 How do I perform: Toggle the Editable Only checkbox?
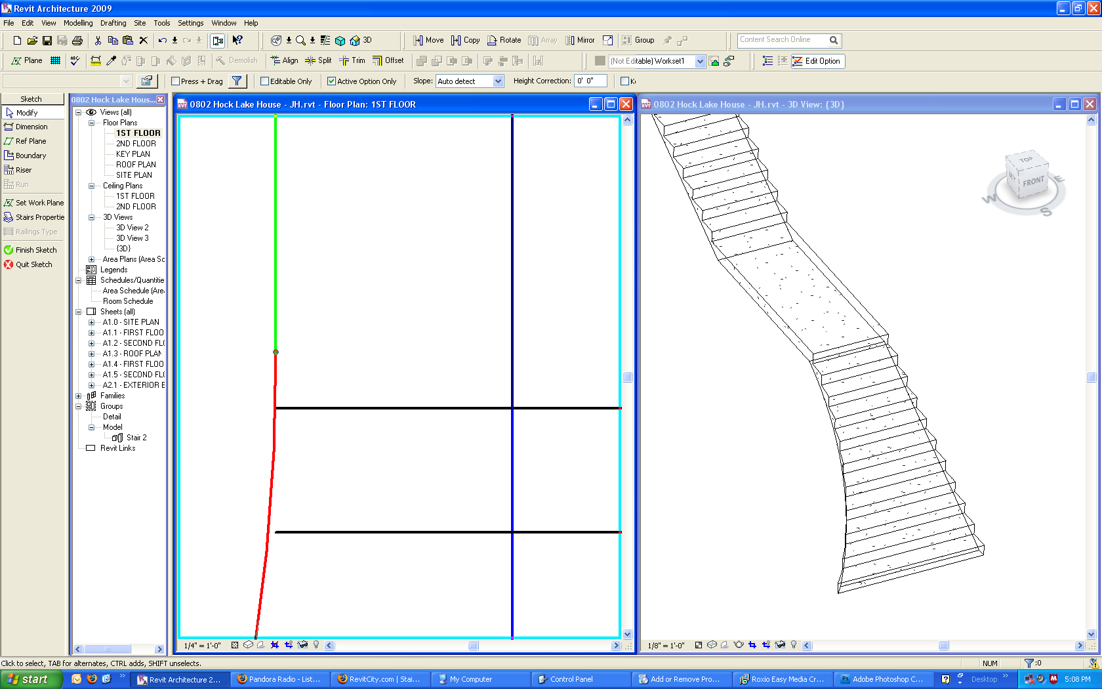[x=265, y=81]
